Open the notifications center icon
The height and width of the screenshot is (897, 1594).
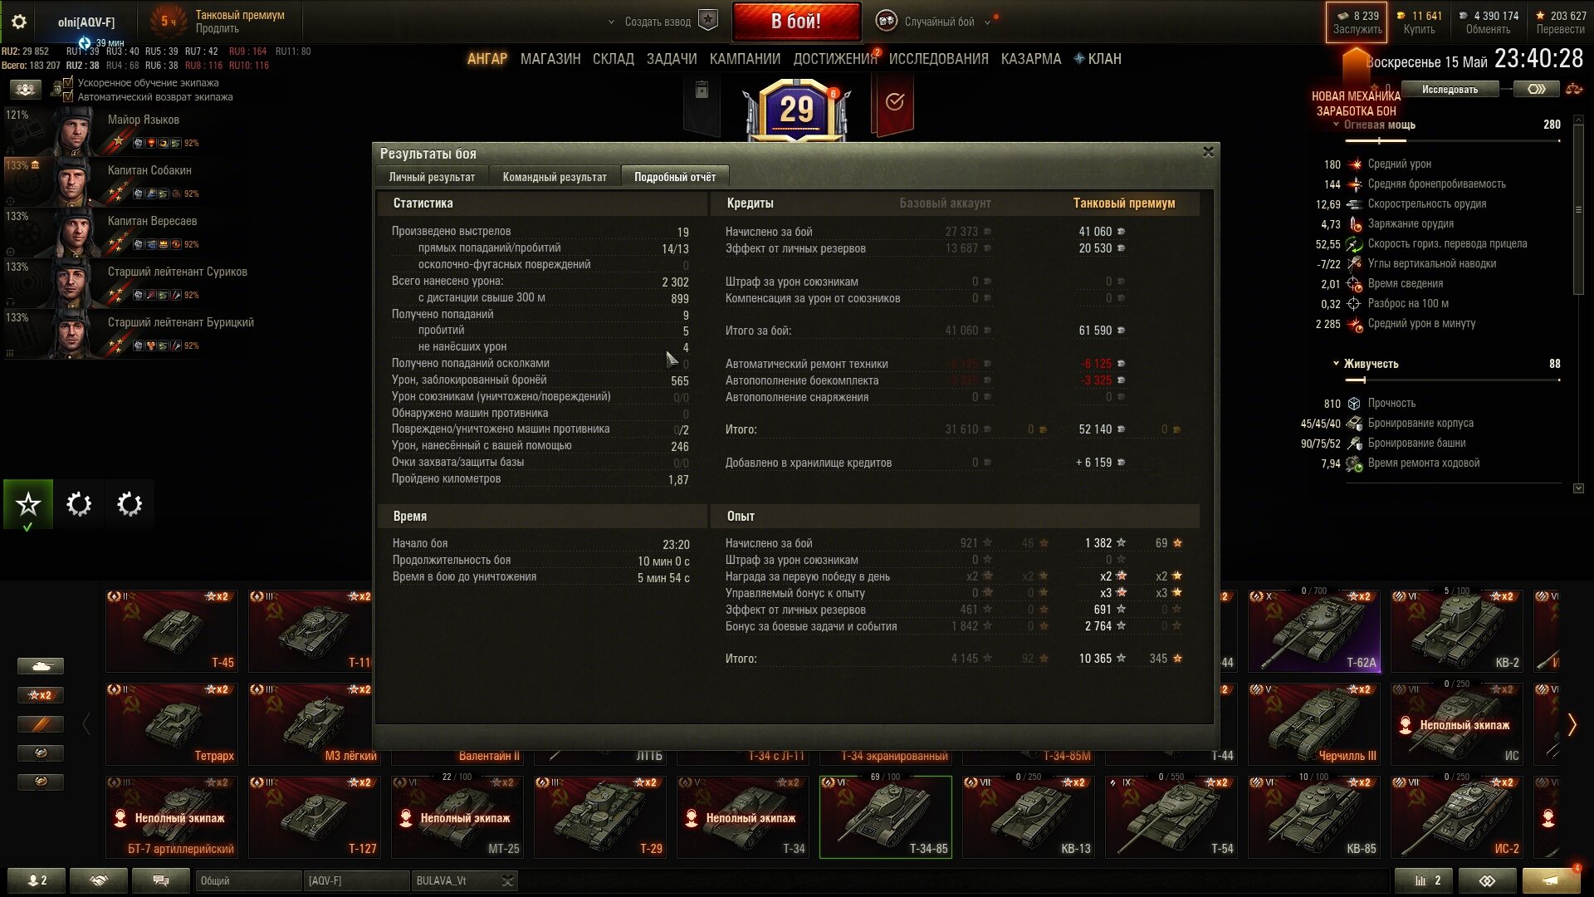pos(1550,880)
